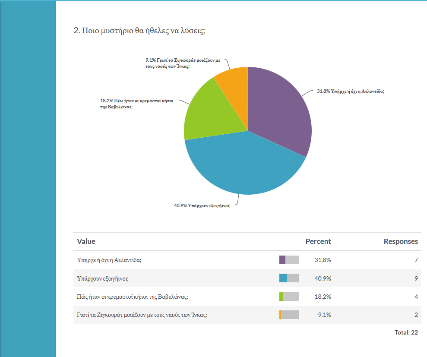Select the 'Υπάρχουν εξωγήινοι;' table row text

(x=103, y=278)
